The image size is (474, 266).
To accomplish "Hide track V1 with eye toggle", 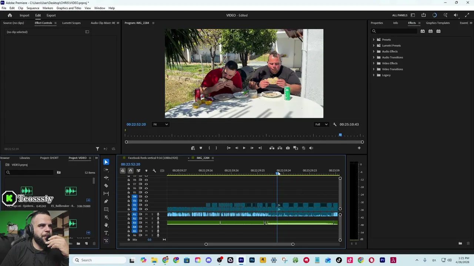I will point(146,209).
